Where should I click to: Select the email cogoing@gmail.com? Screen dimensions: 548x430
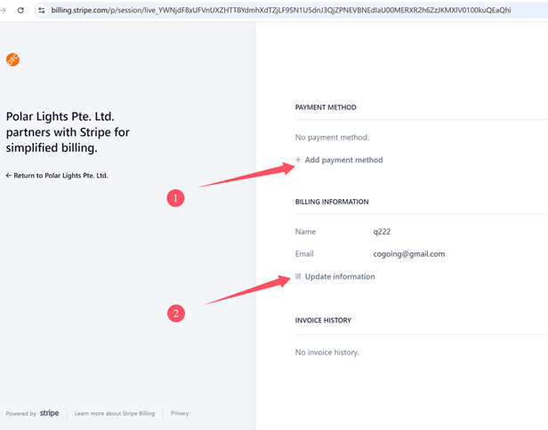[409, 254]
